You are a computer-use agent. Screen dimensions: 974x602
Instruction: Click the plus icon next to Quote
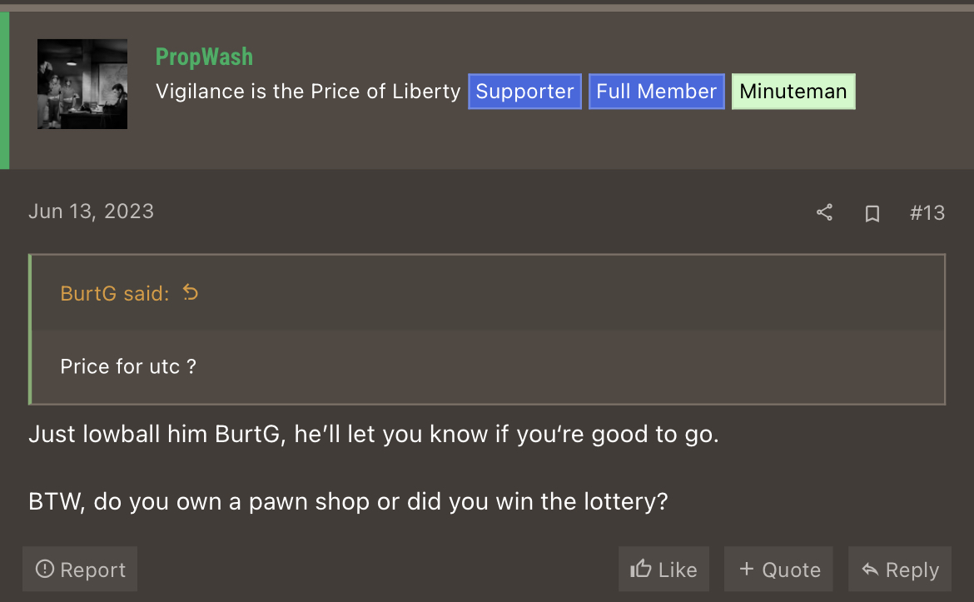pyautogui.click(x=747, y=569)
